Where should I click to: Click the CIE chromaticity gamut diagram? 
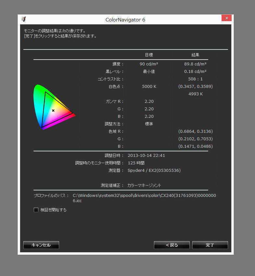point(54,107)
